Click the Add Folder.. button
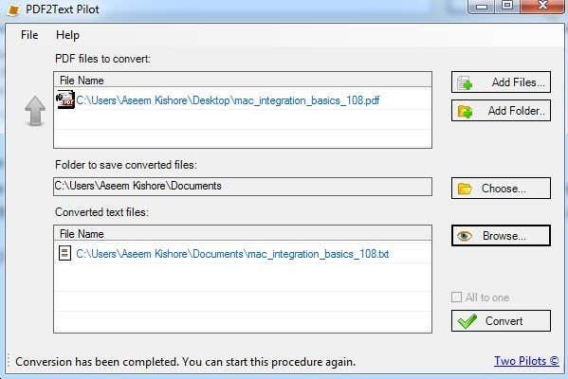The width and height of the screenshot is (568, 379). 501,111
